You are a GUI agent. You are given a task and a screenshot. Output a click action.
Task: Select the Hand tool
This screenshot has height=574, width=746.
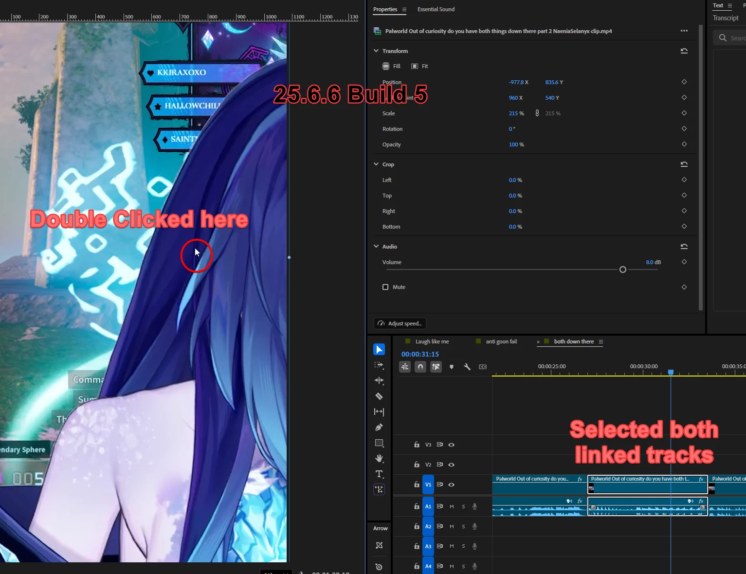(x=379, y=458)
